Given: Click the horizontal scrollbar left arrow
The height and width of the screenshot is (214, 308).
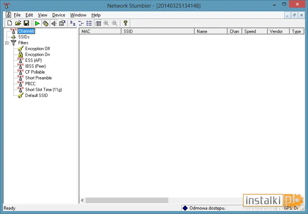Looking at the screenshot, I should [82, 200].
